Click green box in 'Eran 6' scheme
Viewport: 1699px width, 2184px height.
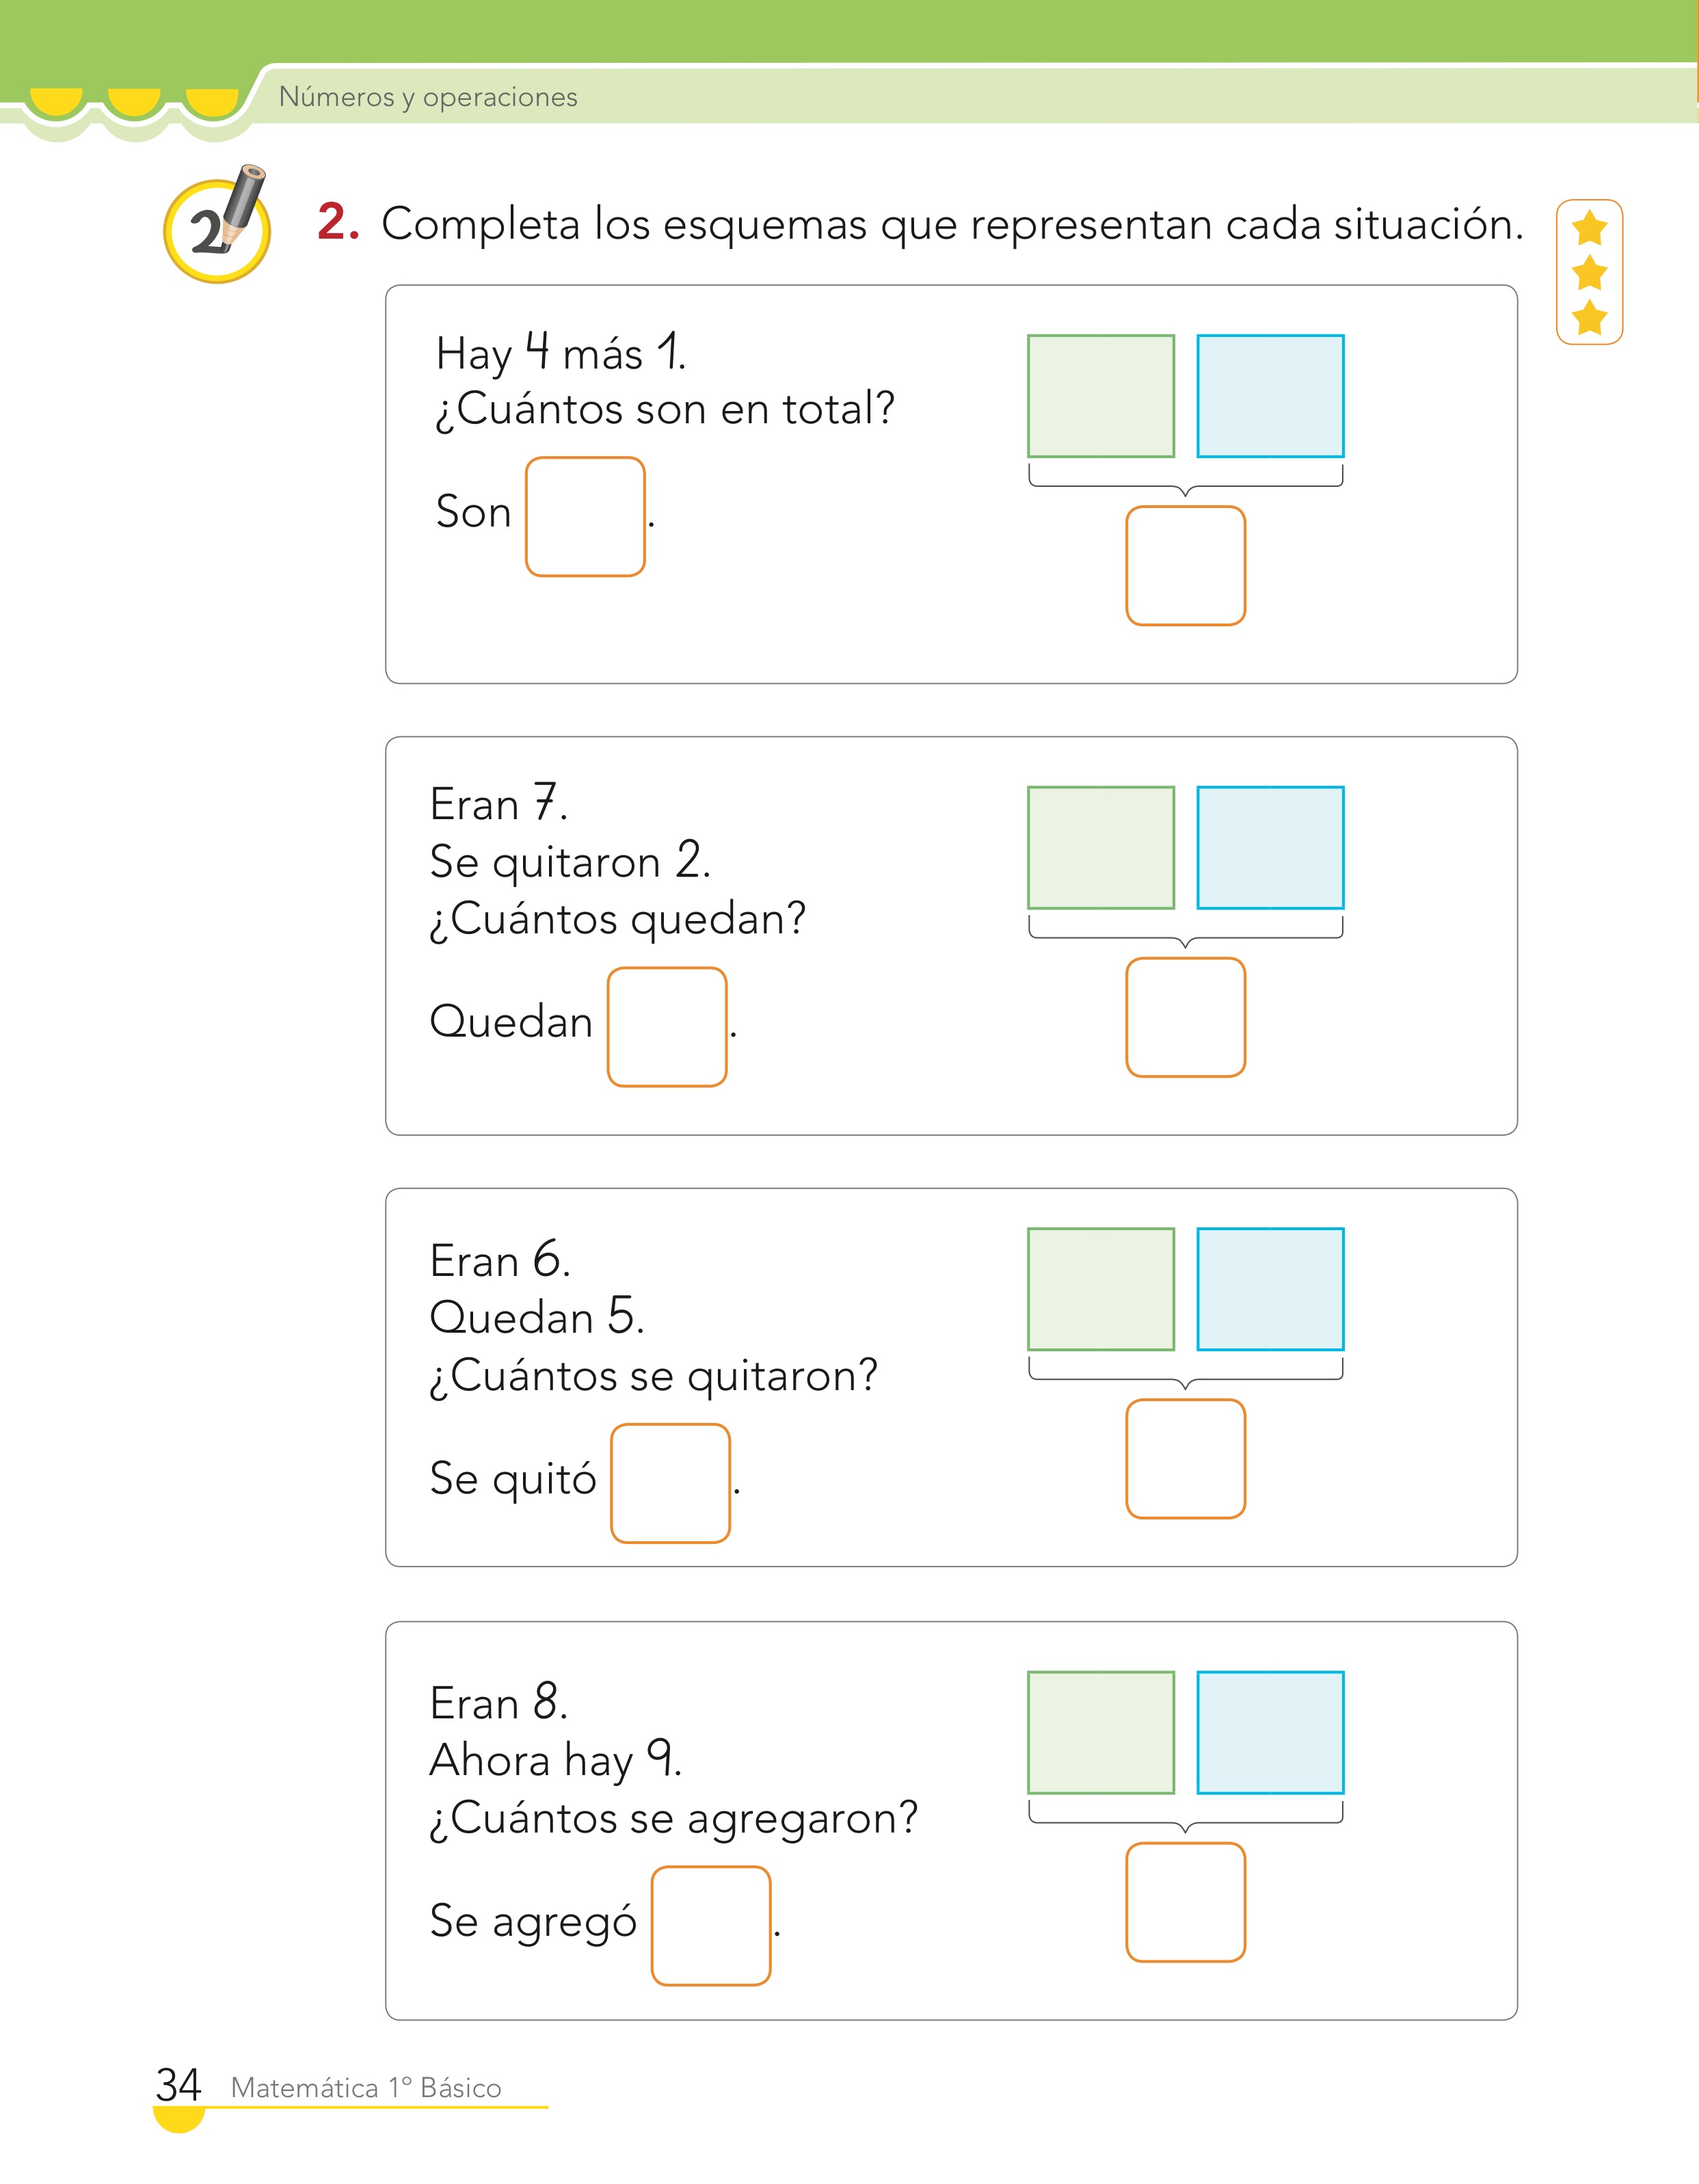click(x=1101, y=1289)
